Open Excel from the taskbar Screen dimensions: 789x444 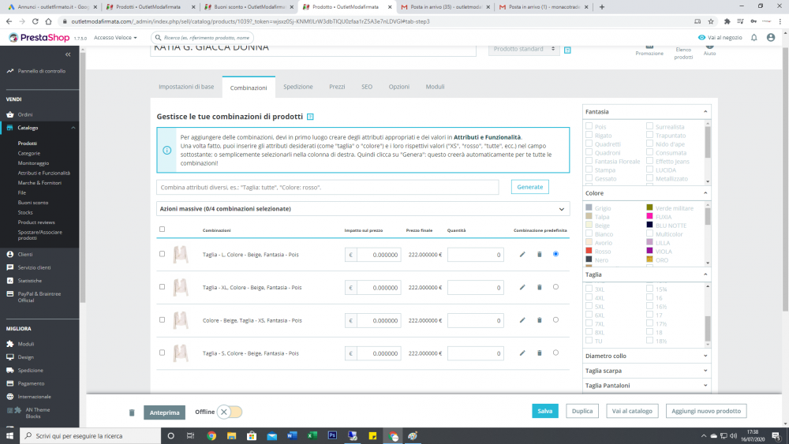pyautogui.click(x=312, y=435)
